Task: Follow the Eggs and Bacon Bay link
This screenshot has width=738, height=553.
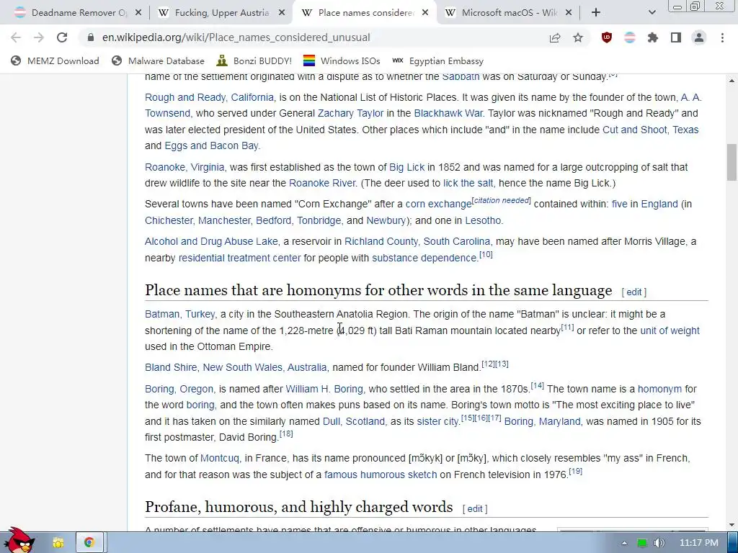Action: click(211, 145)
